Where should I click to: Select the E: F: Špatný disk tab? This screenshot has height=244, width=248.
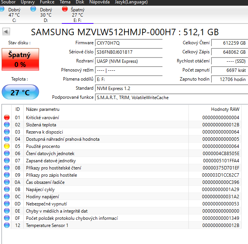(78, 15)
